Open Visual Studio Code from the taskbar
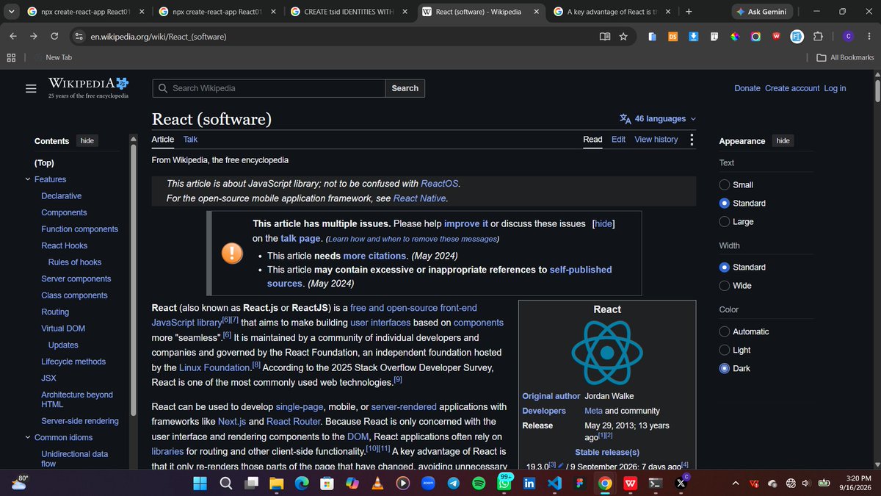Viewport: 881px width, 496px height. 554,484
